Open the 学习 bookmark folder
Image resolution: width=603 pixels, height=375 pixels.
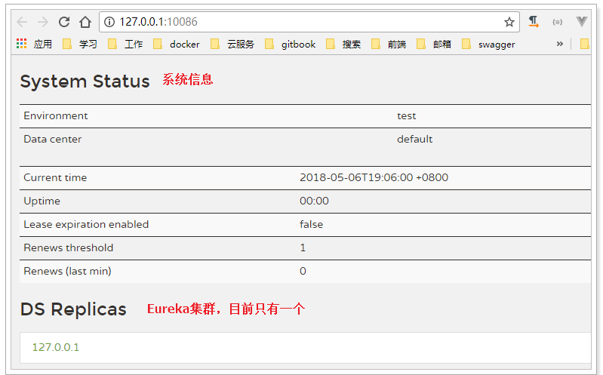click(80, 45)
